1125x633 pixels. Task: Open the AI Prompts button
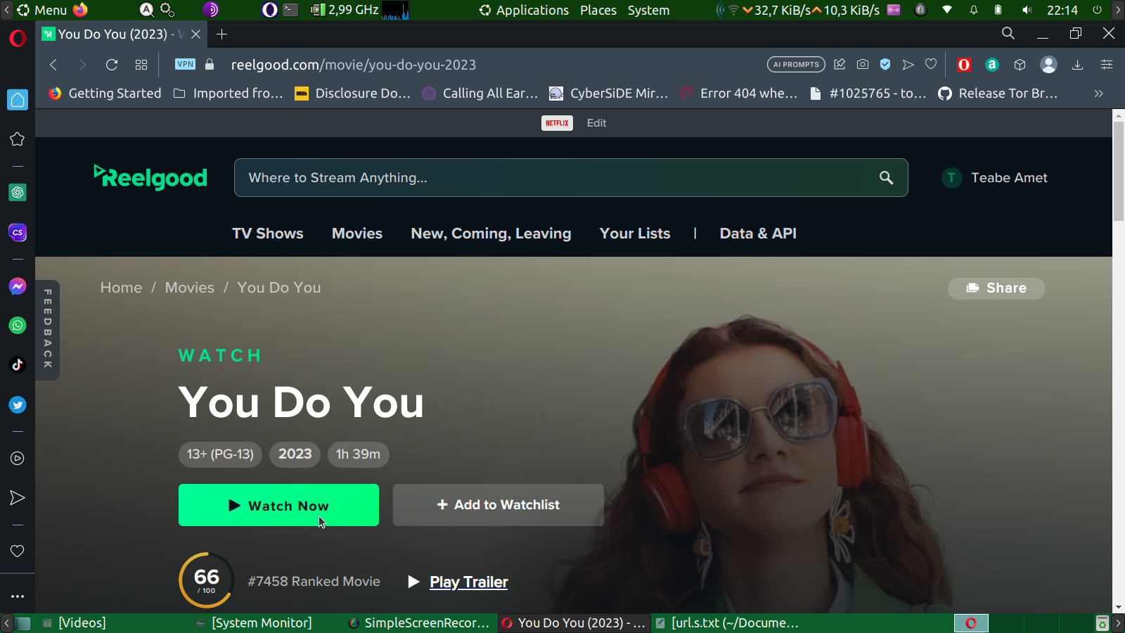(796, 65)
